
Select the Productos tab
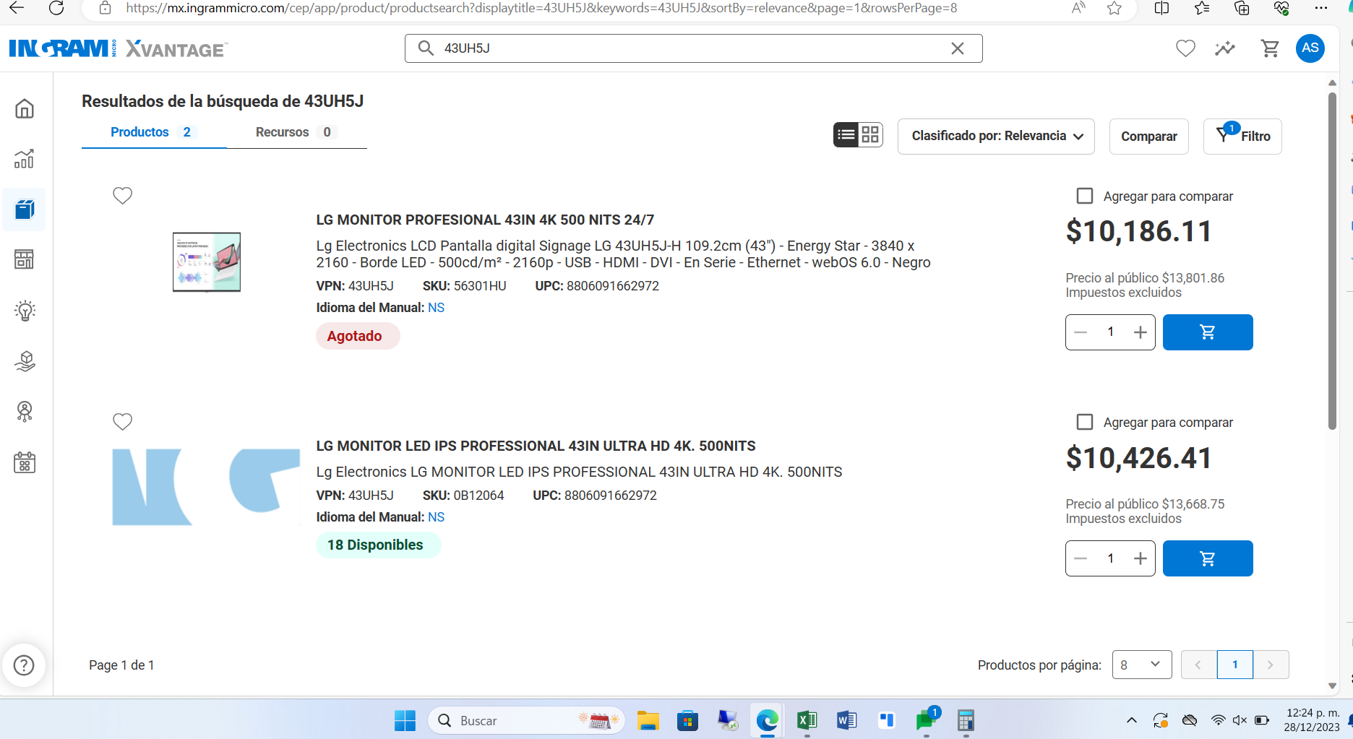coord(153,132)
